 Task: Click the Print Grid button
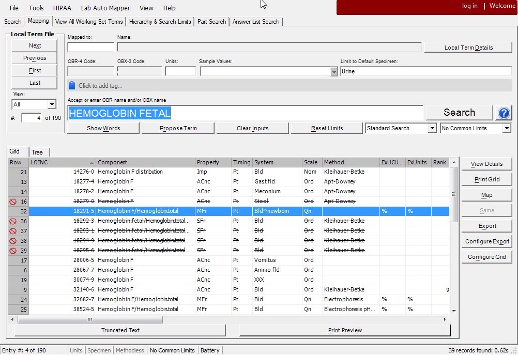[x=486, y=179]
